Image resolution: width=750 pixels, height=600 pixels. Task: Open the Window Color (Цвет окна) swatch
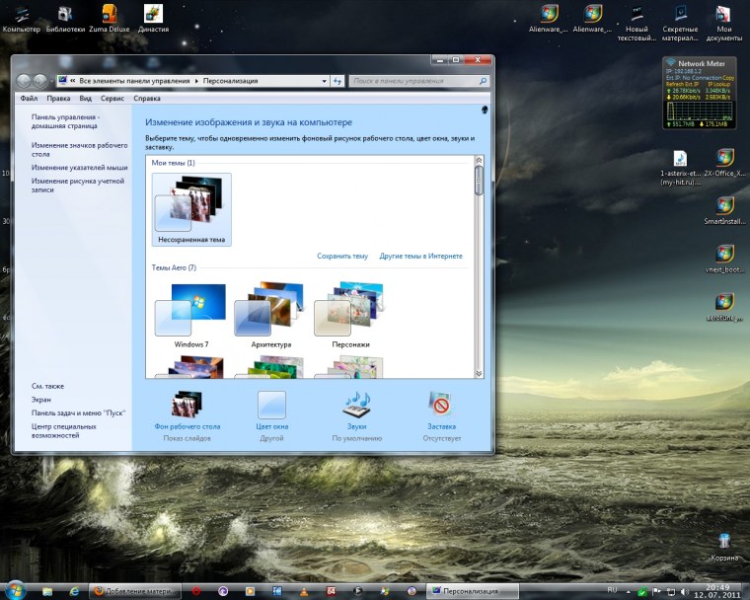pos(271,405)
